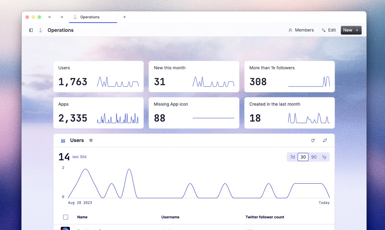The width and height of the screenshot is (385, 230).
Task: Click the pencil icon next to Edit
Action: pyautogui.click(x=323, y=30)
